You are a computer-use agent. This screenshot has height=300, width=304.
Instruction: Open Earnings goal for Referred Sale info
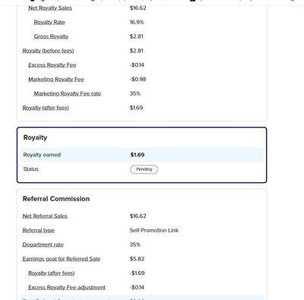tap(62, 259)
